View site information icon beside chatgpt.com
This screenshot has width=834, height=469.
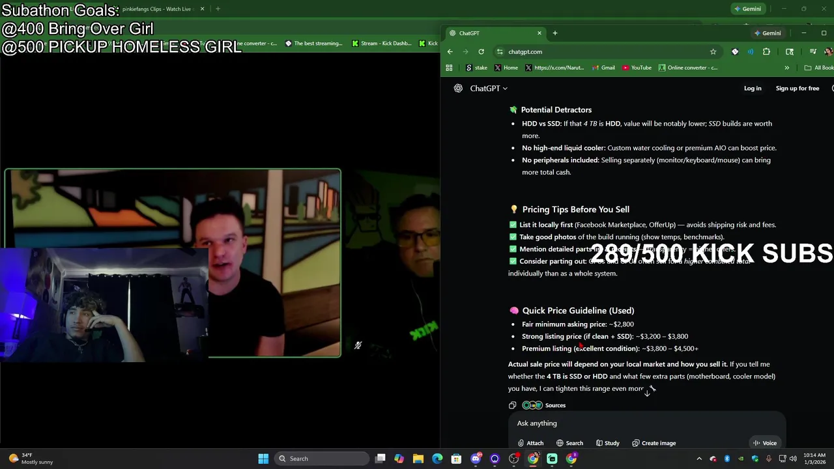pos(500,51)
